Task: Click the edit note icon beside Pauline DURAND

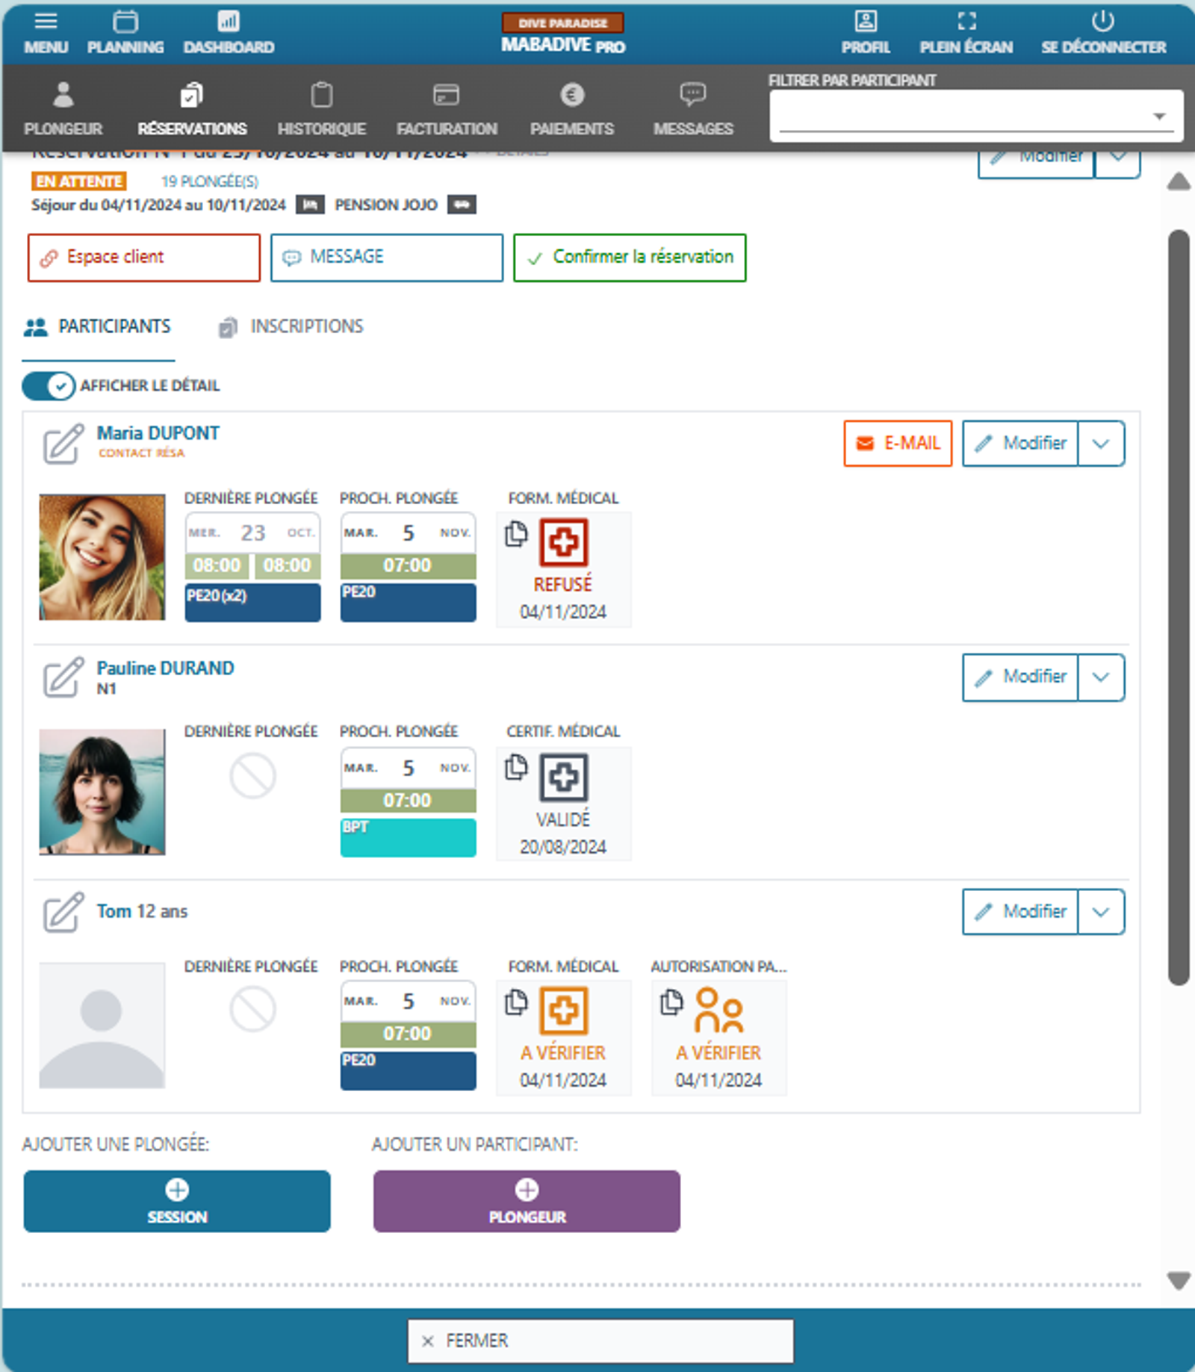Action: [63, 677]
